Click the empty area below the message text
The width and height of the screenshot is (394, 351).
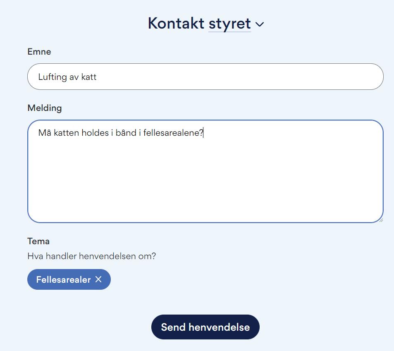pyautogui.click(x=205, y=186)
